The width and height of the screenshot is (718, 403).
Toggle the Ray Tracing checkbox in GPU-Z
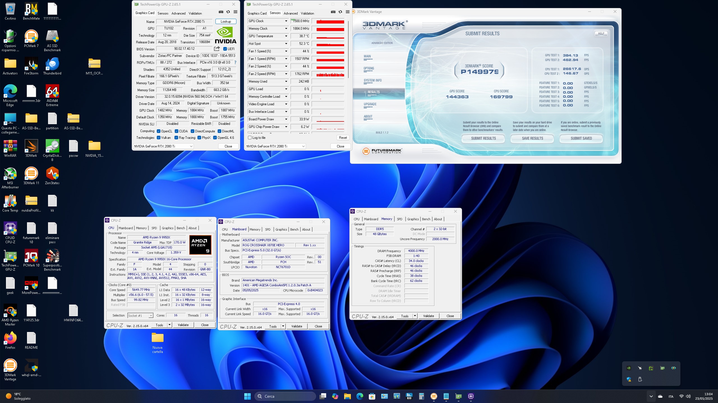click(176, 138)
